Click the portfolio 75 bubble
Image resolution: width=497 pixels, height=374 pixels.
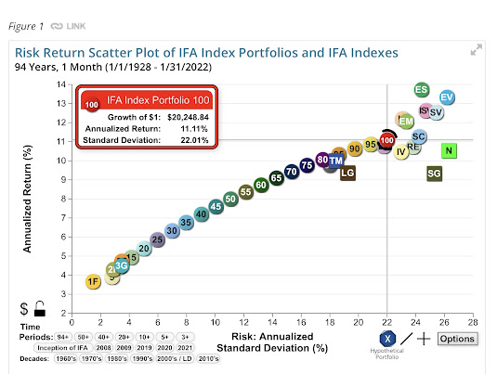[x=307, y=165]
